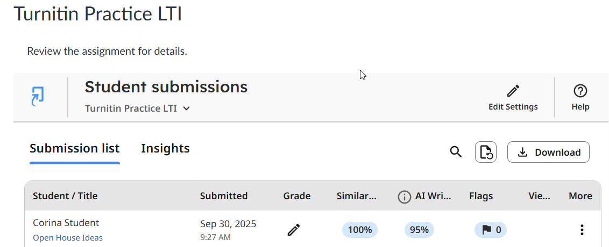
Task: Open the Help question mark icon
Action: pos(580,91)
